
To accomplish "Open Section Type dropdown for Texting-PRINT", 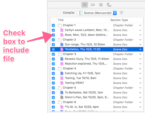I will click(140, 83).
